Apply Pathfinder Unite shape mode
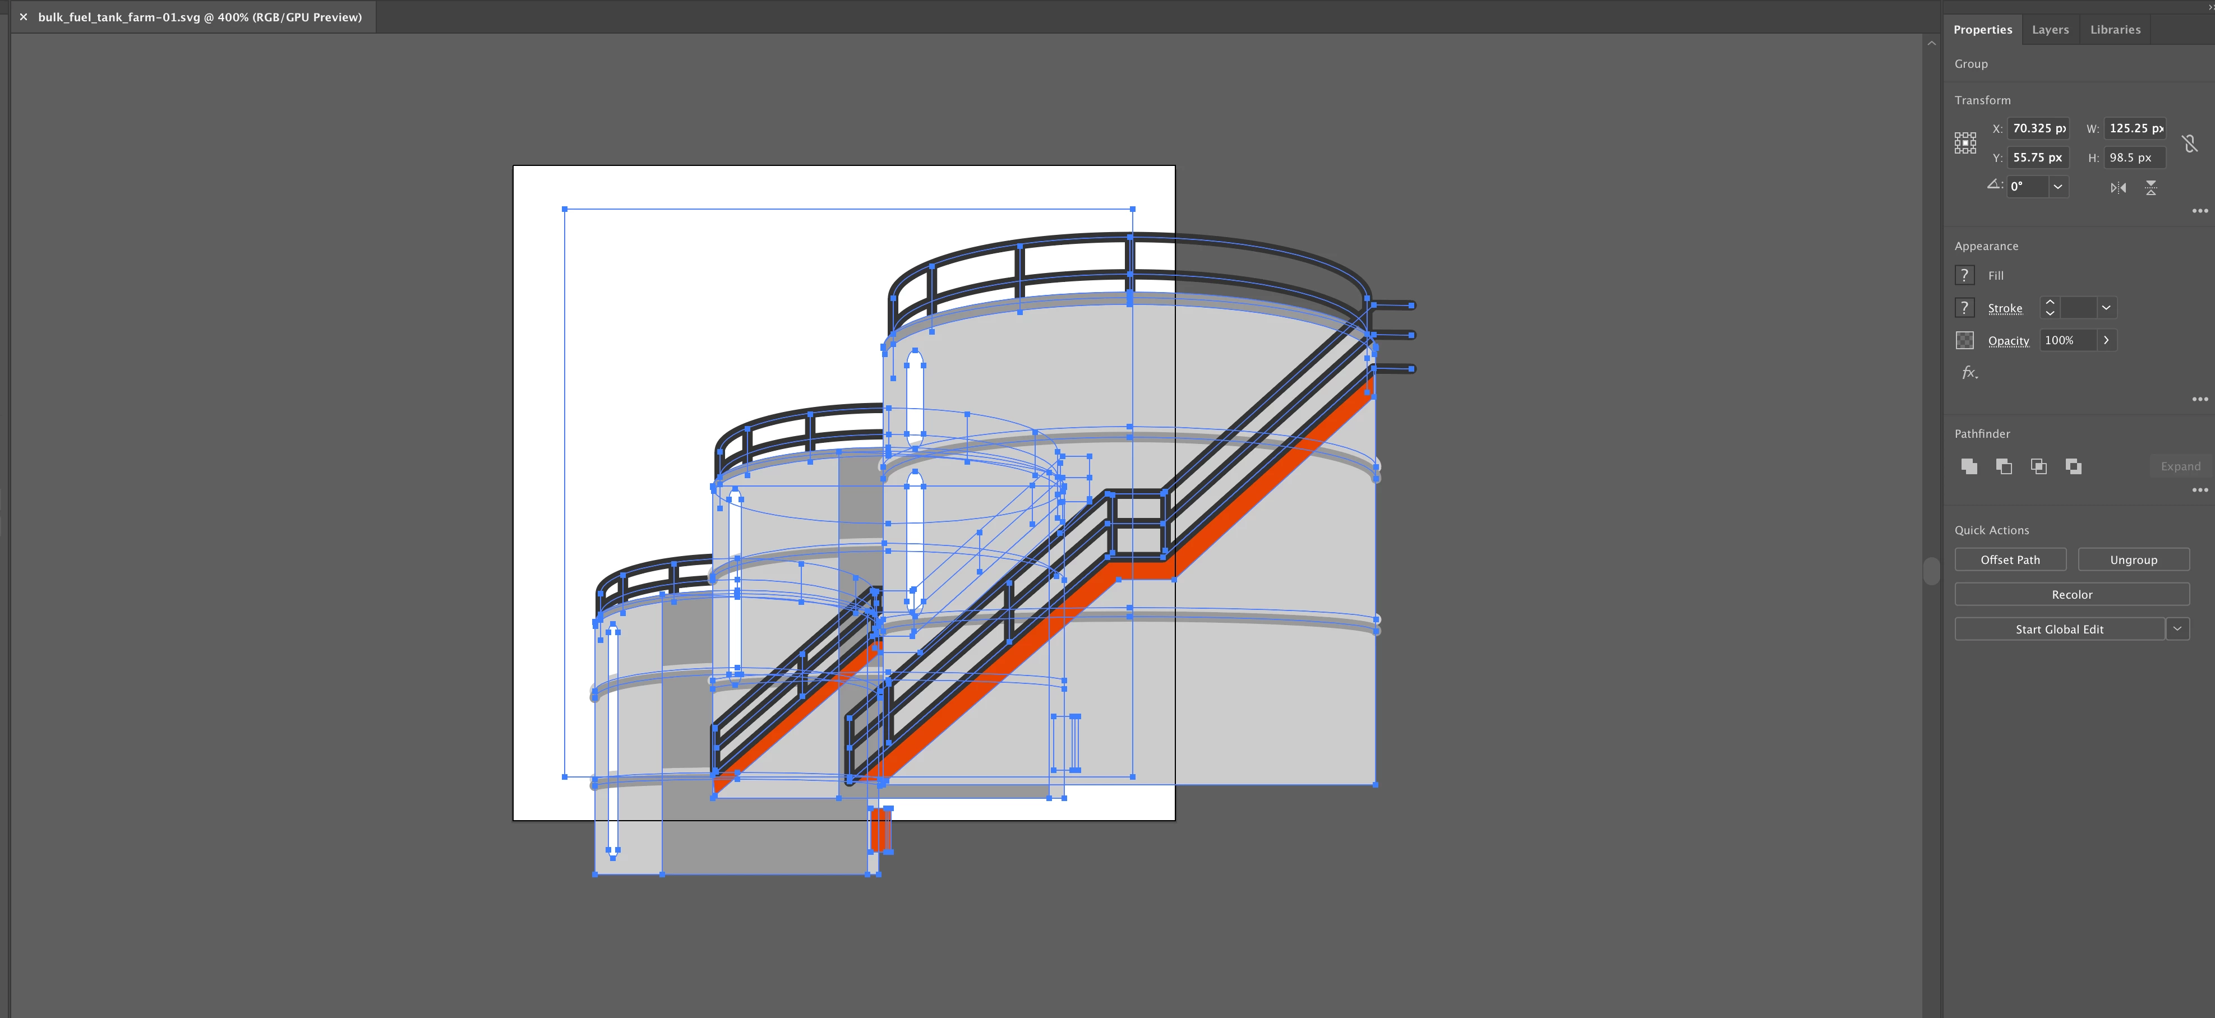 [1969, 466]
